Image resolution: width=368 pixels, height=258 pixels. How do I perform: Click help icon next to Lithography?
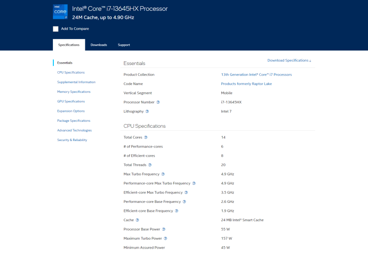(x=147, y=111)
